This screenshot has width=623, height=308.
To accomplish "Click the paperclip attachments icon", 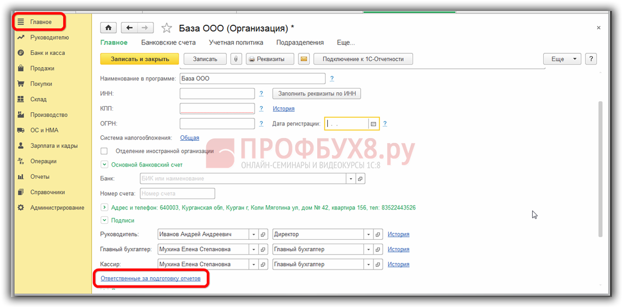I will 236,59.
